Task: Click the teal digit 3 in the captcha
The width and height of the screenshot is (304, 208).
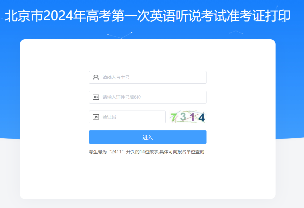Action: point(183,117)
